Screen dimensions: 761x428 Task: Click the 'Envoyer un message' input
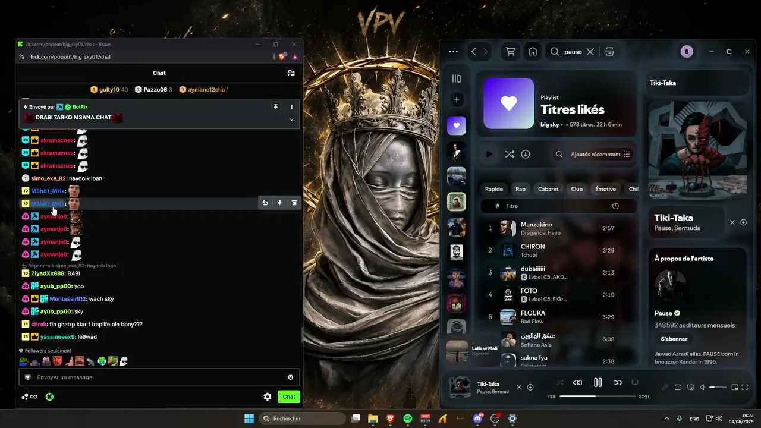159,377
